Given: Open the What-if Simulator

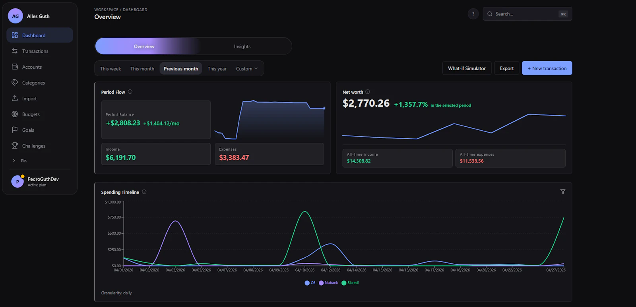Looking at the screenshot, I should (467, 68).
